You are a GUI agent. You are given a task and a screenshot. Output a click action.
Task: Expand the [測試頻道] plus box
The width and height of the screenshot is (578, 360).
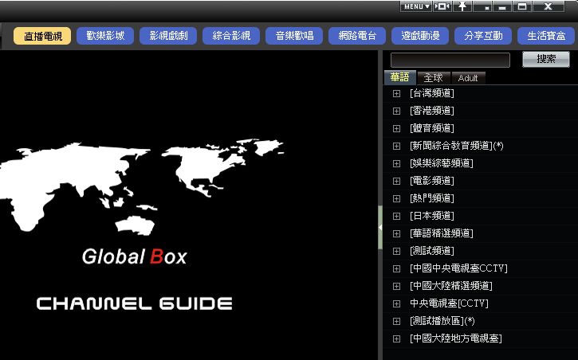point(397,251)
